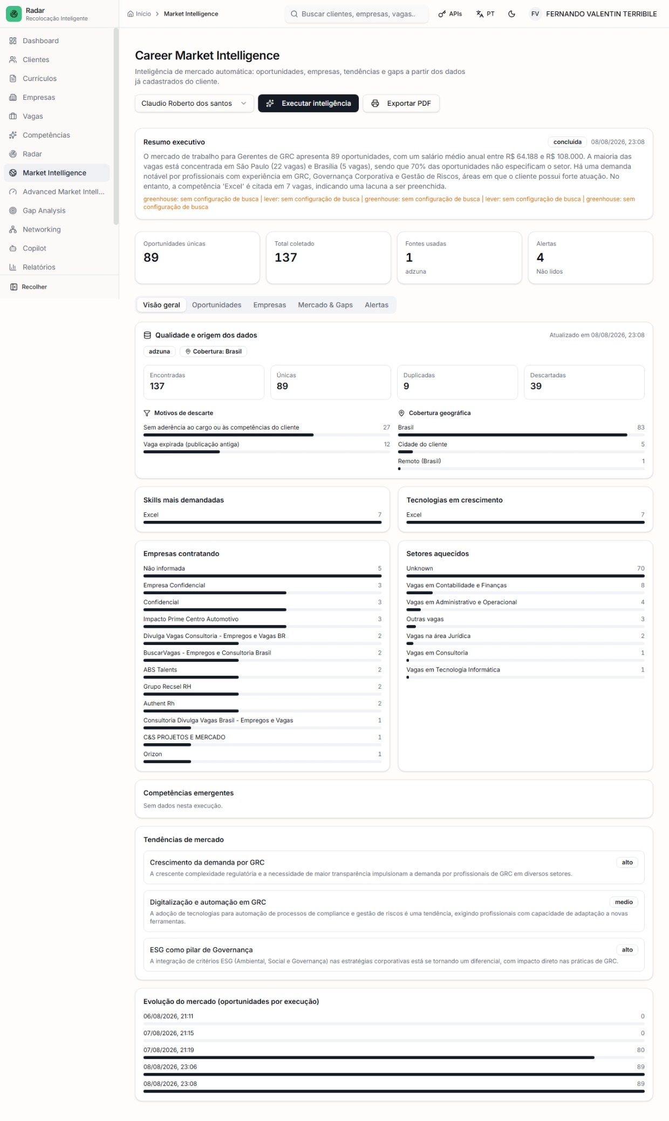This screenshot has height=1121, width=669.
Task: Go to Networking in the sidebar
Action: (x=57, y=229)
